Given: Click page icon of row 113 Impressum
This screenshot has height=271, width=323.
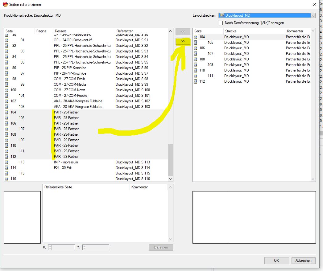Looking at the screenshot, I should pos(7,162).
